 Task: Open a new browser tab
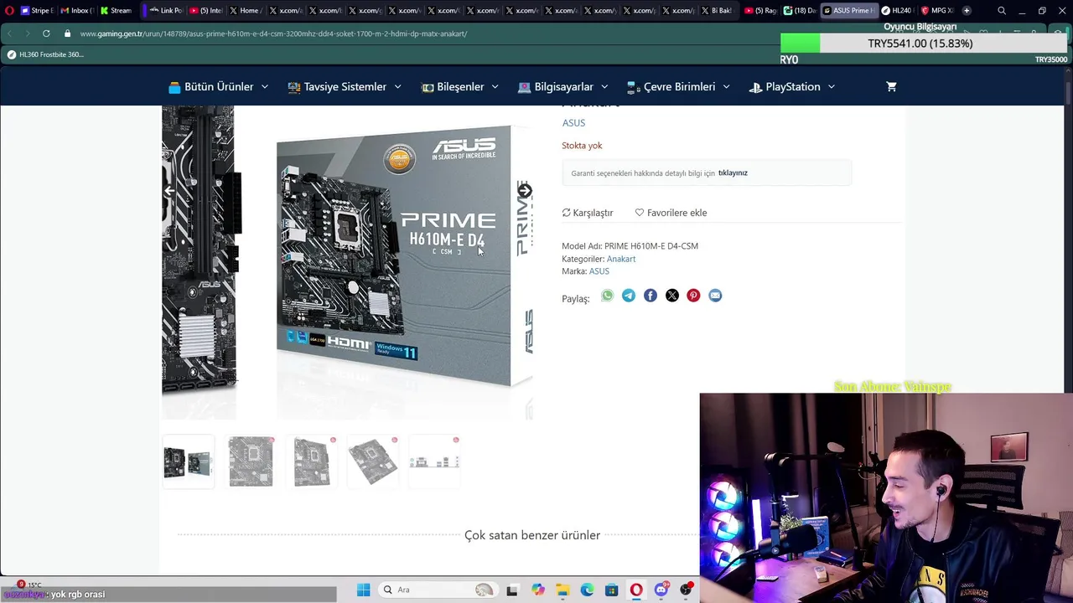967,11
